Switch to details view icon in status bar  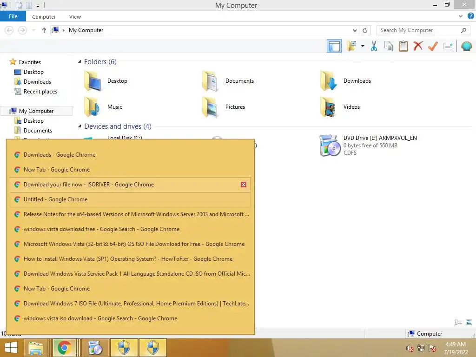(458, 322)
